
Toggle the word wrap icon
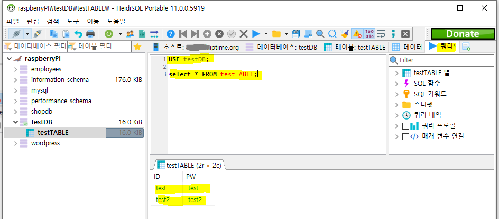[x=381, y=33]
